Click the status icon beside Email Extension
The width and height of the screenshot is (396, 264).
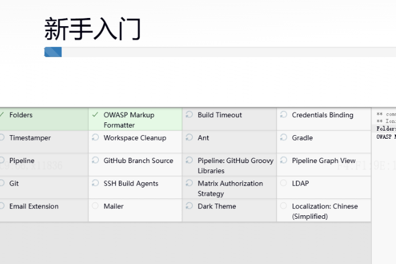(2, 206)
